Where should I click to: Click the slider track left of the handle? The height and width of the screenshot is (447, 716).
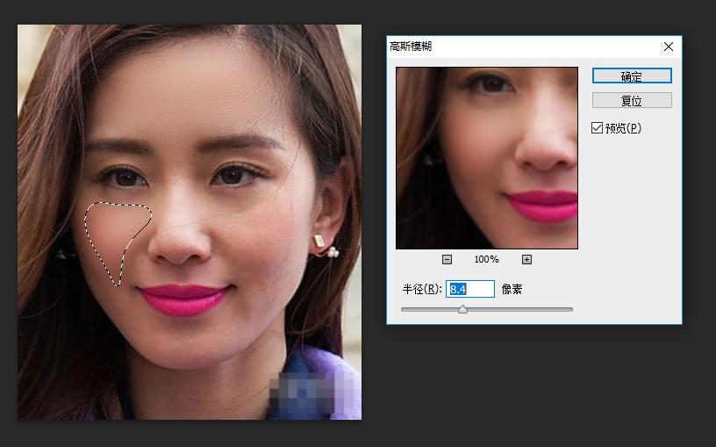pyautogui.click(x=429, y=310)
